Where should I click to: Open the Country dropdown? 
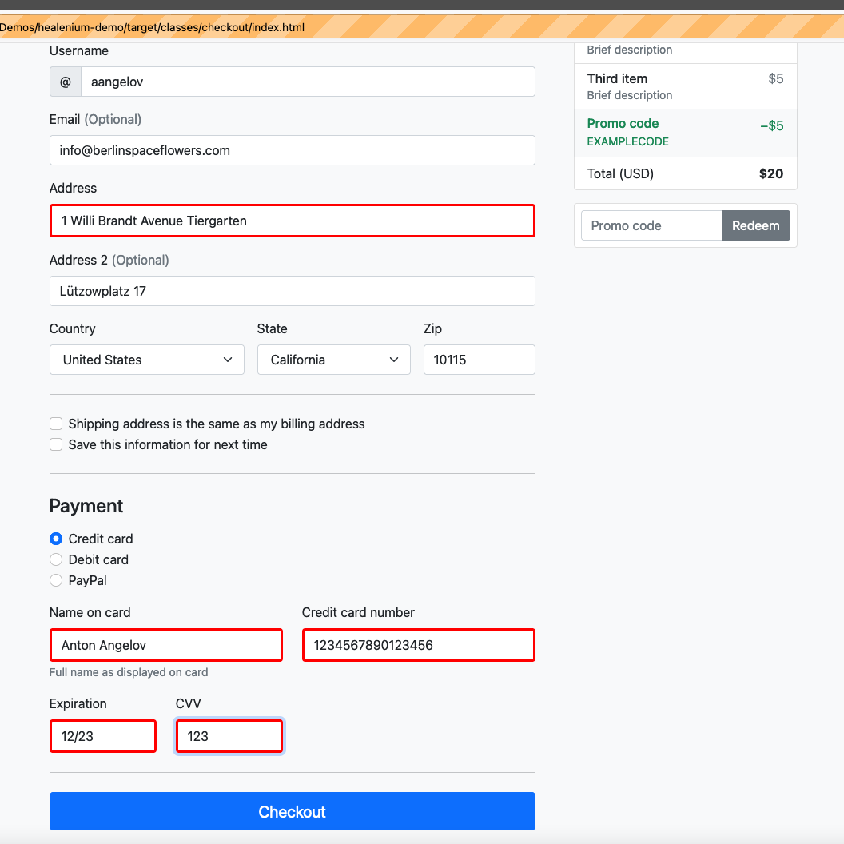pos(147,360)
